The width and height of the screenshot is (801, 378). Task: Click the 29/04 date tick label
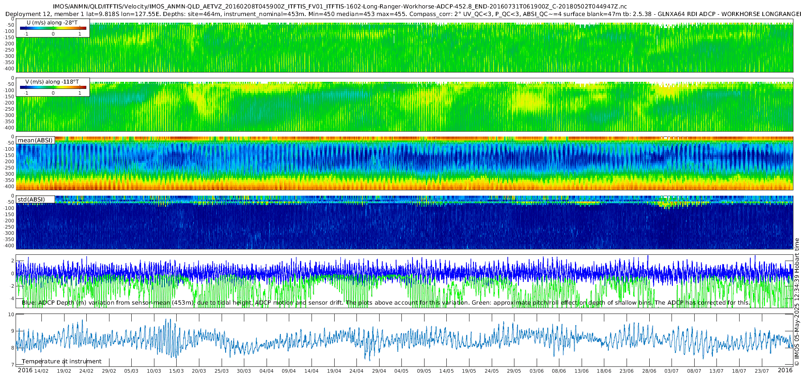[x=379, y=371]
